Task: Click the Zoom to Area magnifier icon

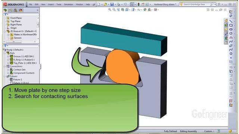Action: (114, 10)
